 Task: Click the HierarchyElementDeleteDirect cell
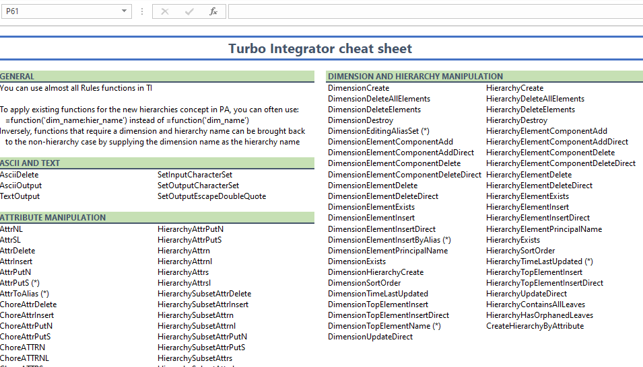pyautogui.click(x=539, y=186)
